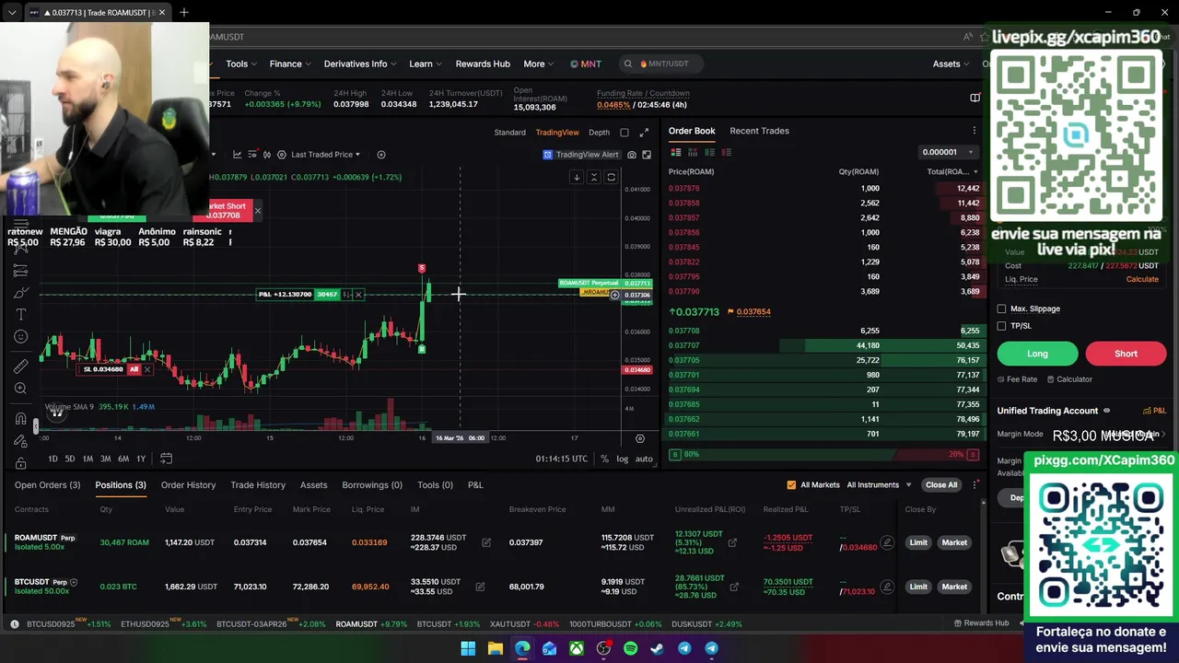The height and width of the screenshot is (663, 1179).
Task: Enable the TP/SL checkbox
Action: (x=1002, y=326)
